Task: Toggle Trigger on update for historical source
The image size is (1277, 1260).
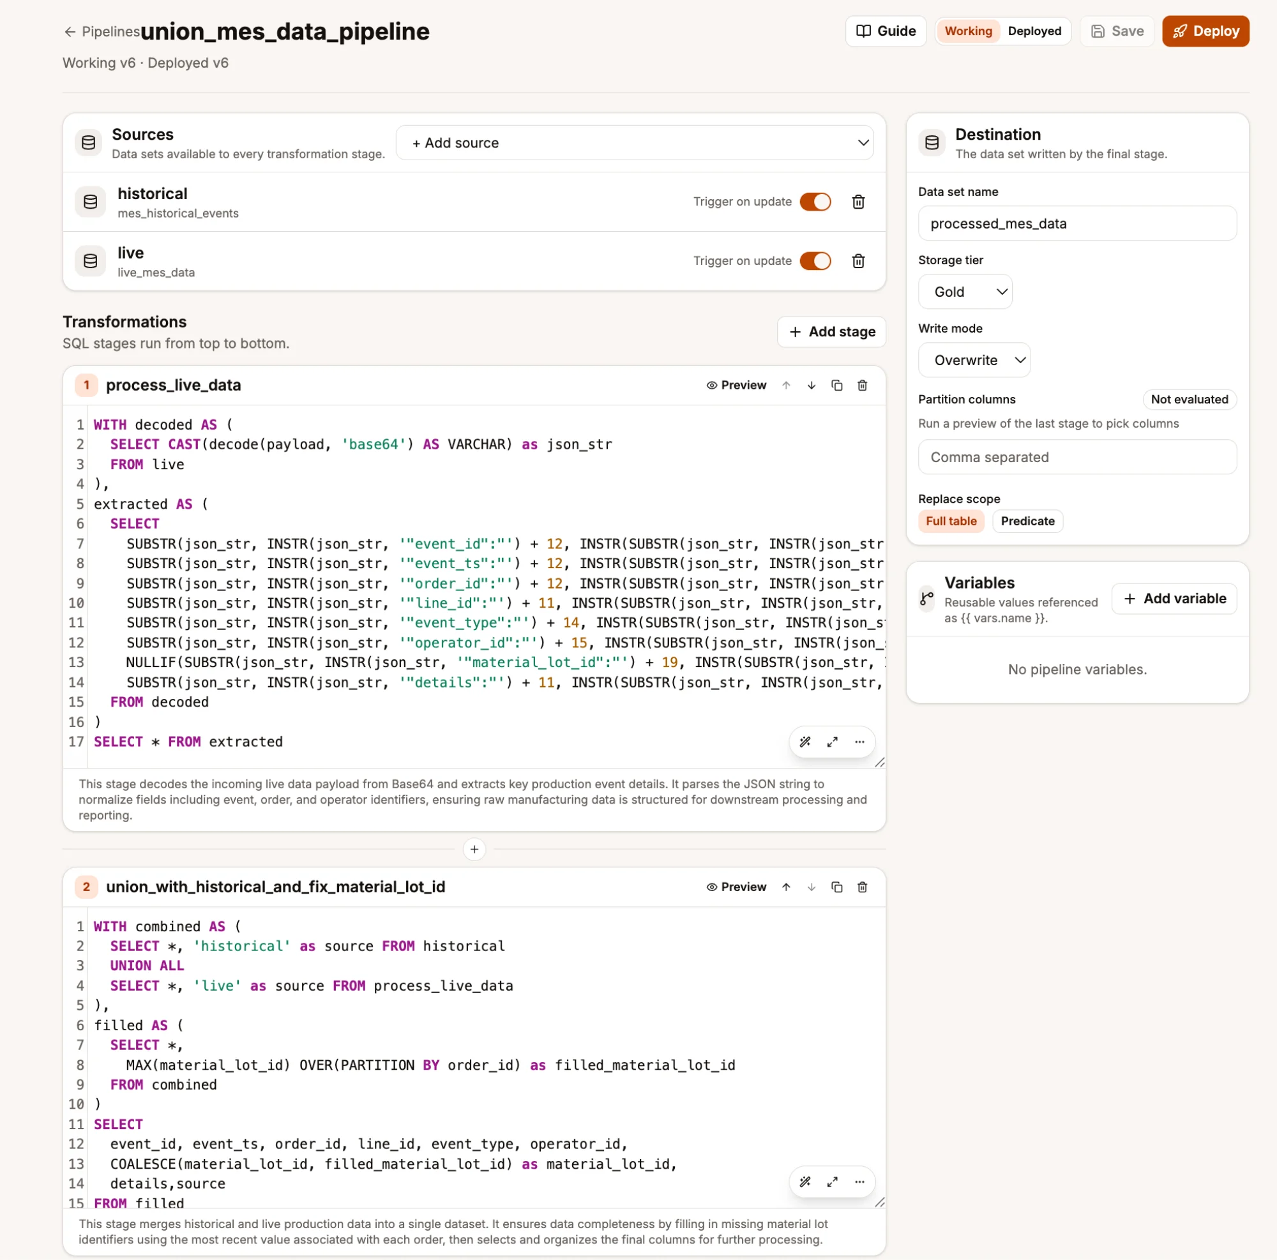Action: (x=815, y=202)
